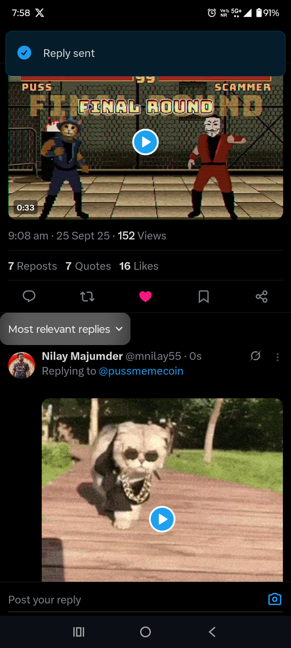
Task: Open Nilay Majumder's profile picture
Action: pos(21,365)
